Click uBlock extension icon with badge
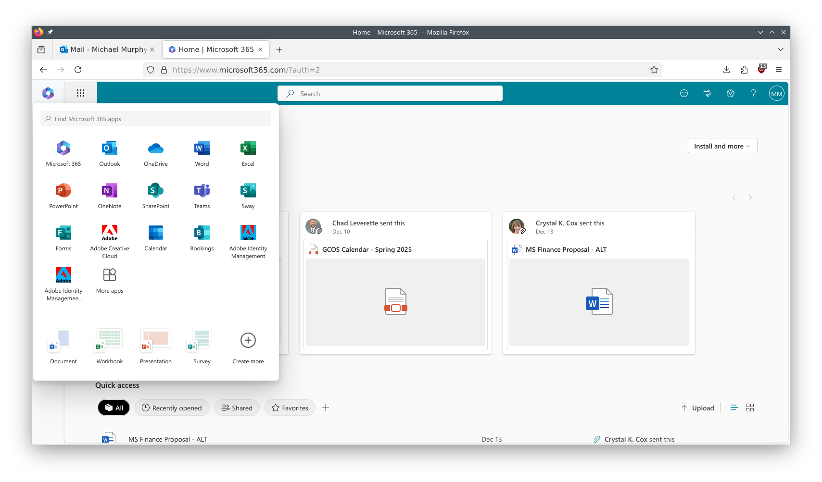 [x=762, y=69]
